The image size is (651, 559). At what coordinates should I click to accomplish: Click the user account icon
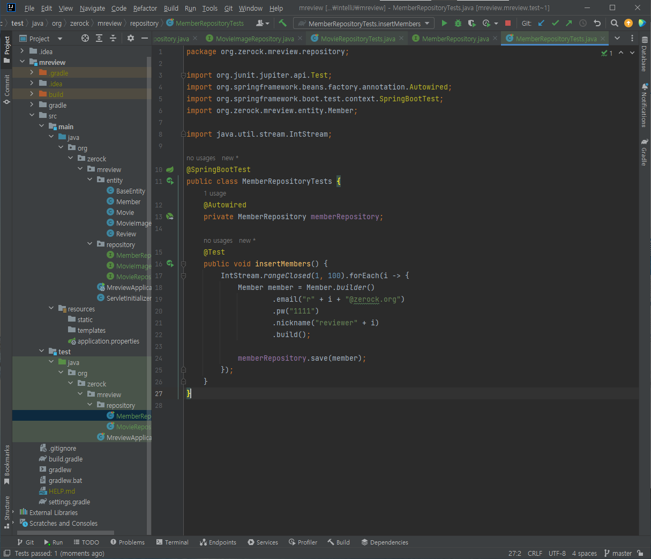point(262,23)
